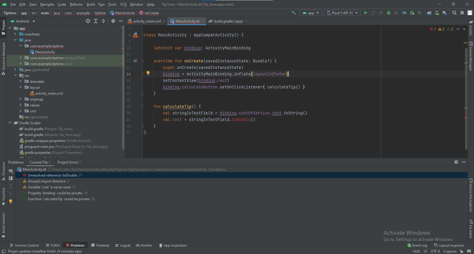Open Logcat tool window
The width and height of the screenshot is (474, 254).
123,245
